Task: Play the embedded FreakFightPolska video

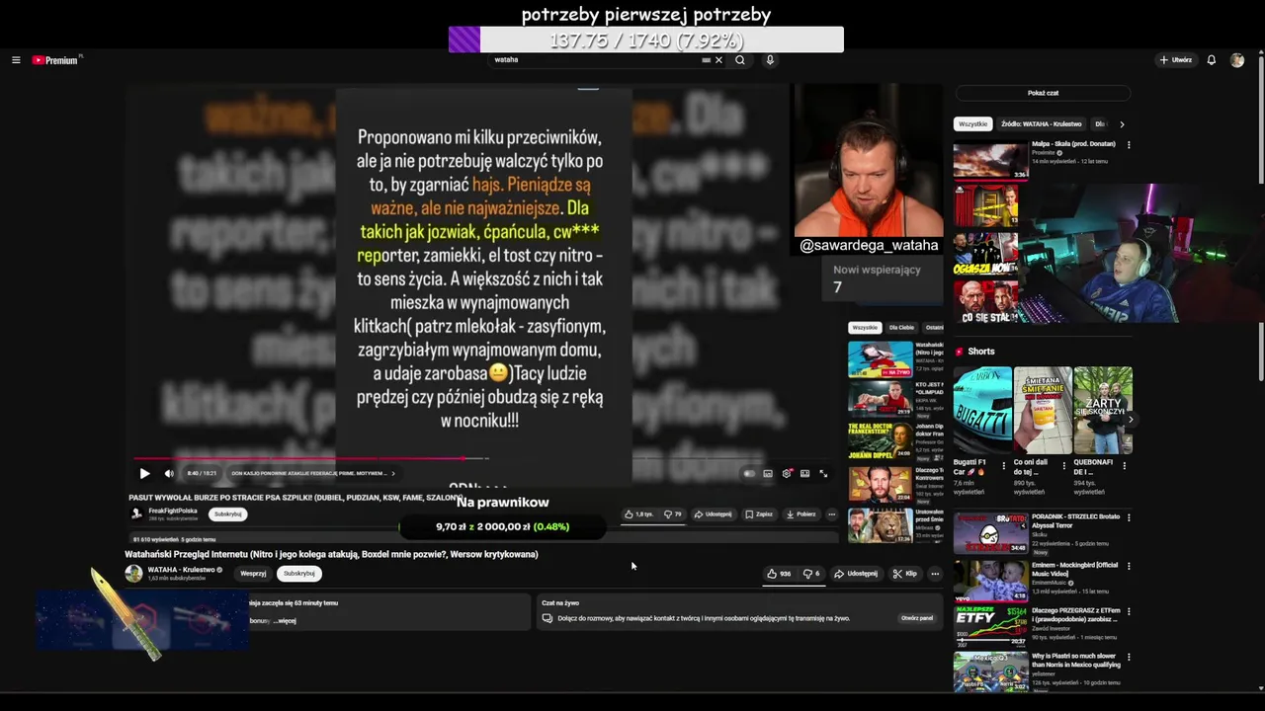Action: pos(144,473)
